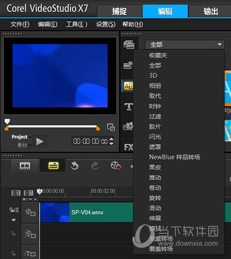Click the overlay track icon

coord(30,234)
